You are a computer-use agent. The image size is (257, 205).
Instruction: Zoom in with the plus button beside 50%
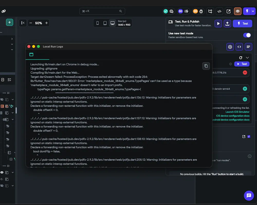[x=46, y=23]
